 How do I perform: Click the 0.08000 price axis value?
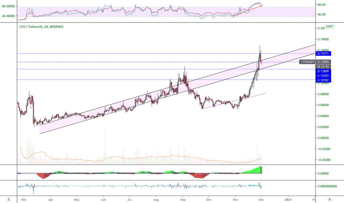[x=323, y=94]
